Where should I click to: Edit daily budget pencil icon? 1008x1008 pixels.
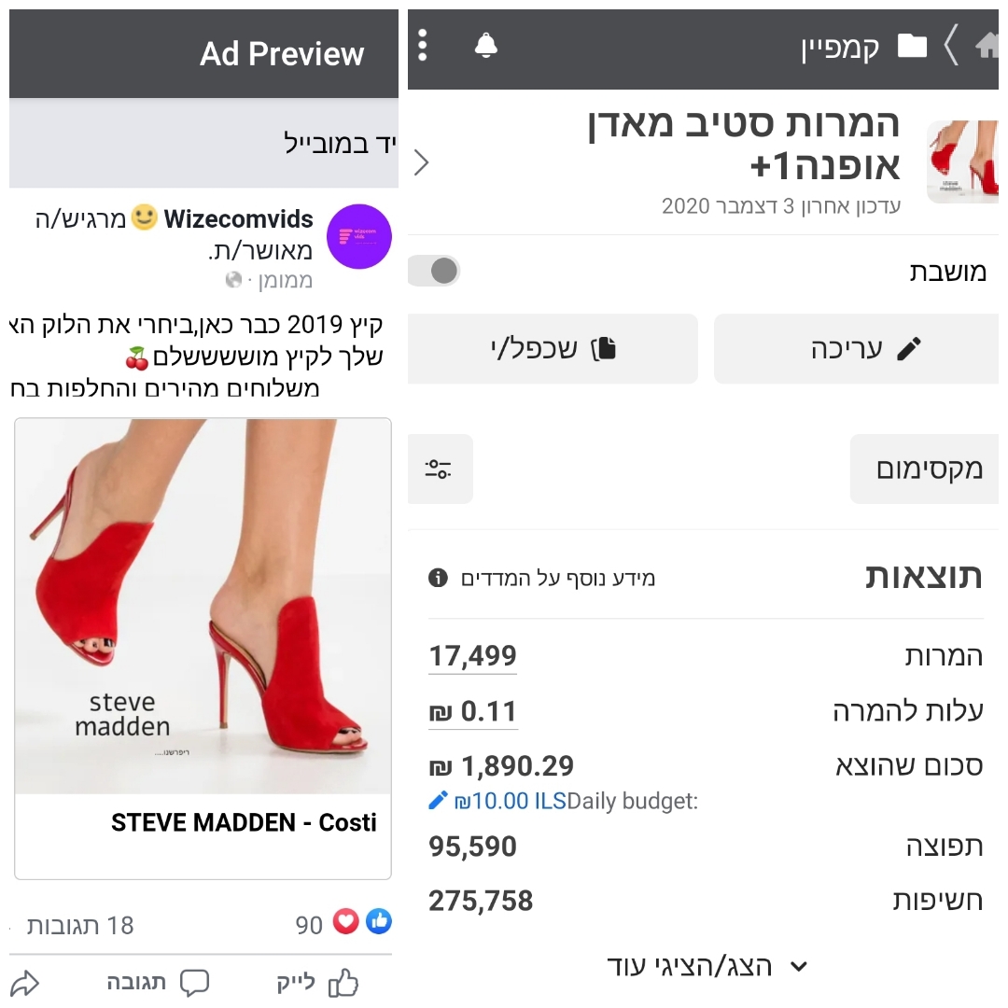tap(438, 801)
